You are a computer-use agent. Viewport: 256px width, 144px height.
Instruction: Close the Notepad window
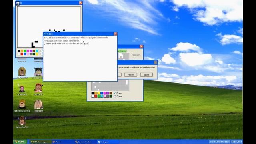115,34
